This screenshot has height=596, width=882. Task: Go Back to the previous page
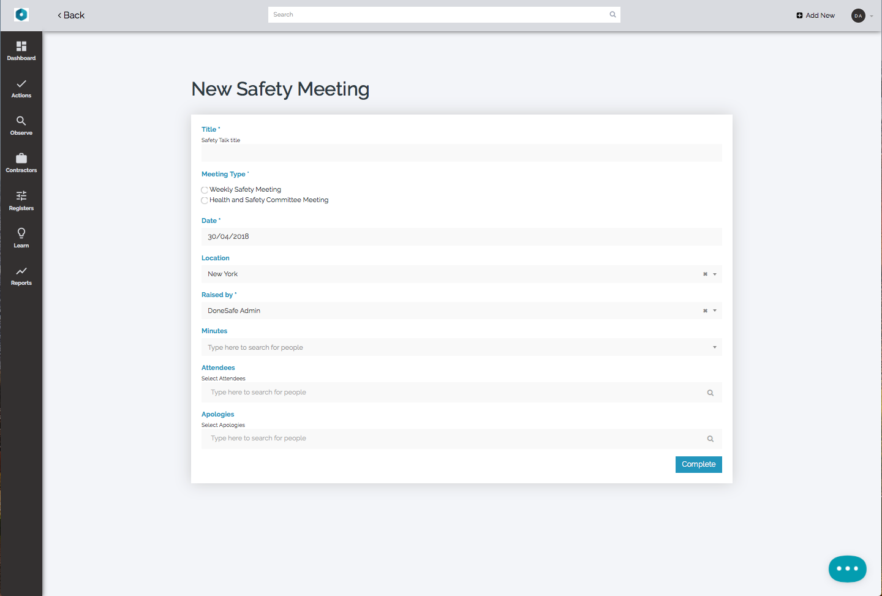pyautogui.click(x=71, y=15)
